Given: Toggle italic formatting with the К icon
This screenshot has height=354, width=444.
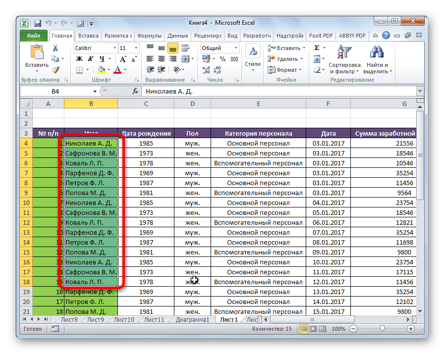Looking at the screenshot, I should pos(90,58).
